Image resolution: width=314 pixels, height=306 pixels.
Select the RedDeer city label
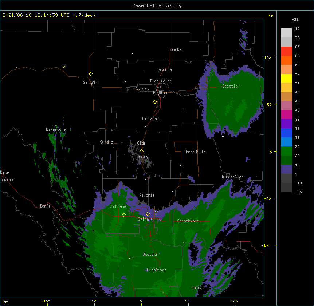[160, 93]
